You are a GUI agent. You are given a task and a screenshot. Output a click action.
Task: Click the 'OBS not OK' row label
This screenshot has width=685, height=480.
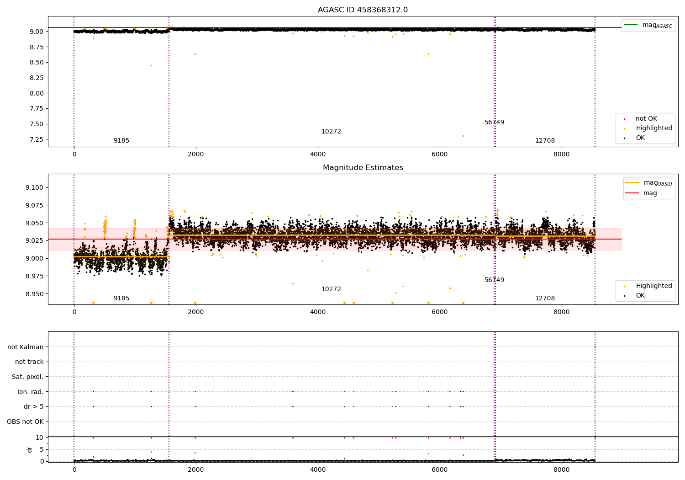click(26, 421)
